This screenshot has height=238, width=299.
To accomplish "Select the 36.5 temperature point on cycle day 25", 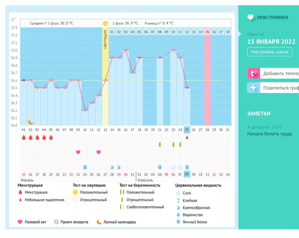I will 187,88.
